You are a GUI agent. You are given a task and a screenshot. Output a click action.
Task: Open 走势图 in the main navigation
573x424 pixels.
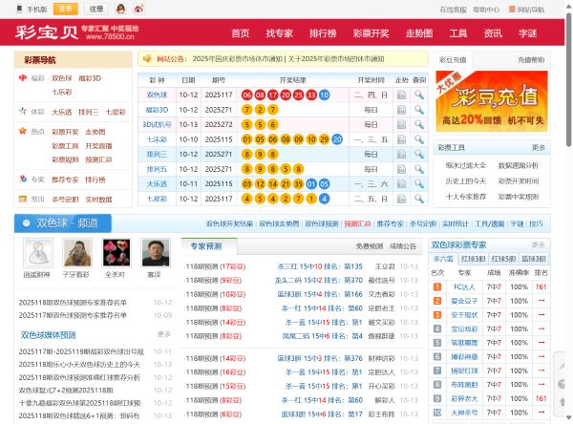click(x=418, y=32)
